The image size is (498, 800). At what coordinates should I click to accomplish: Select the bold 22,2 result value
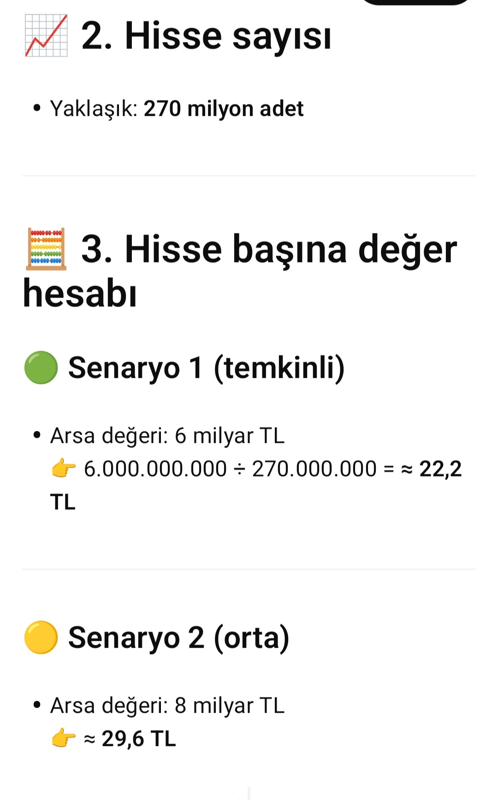(440, 469)
